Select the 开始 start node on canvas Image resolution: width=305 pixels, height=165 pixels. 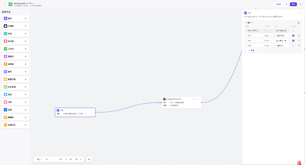[x=75, y=112]
